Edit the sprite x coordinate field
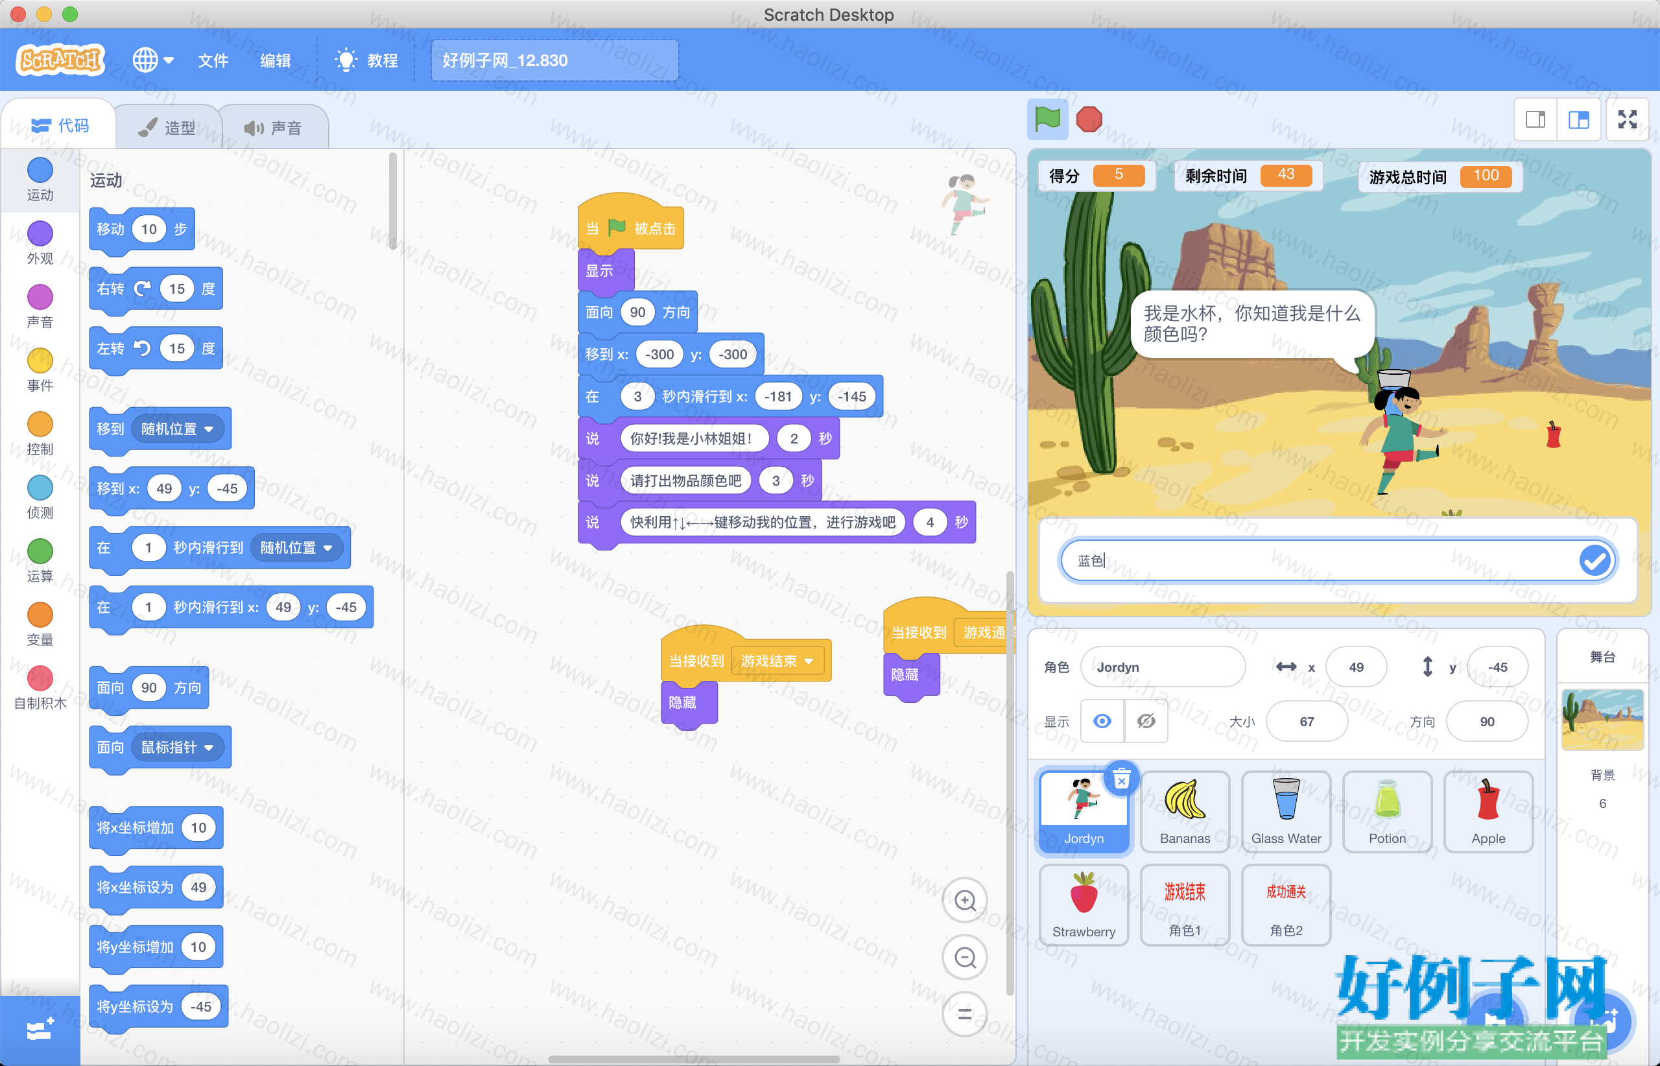Viewport: 1660px width, 1066px height. tap(1356, 667)
